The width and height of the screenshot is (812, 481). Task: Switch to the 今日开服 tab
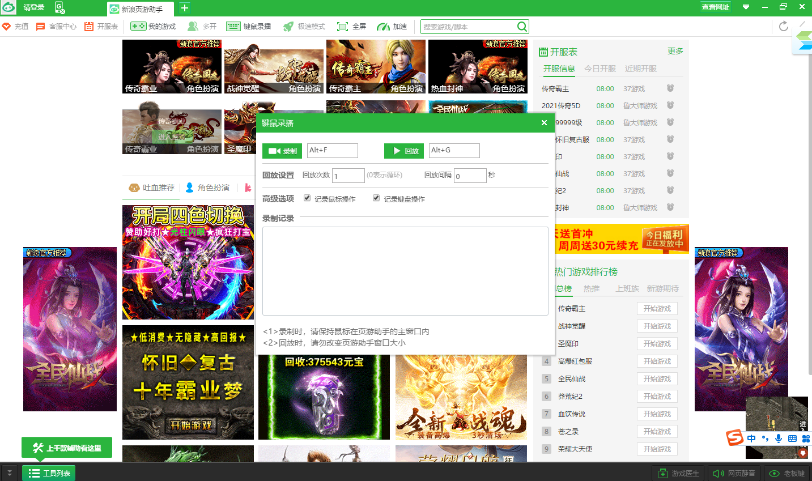(x=600, y=69)
